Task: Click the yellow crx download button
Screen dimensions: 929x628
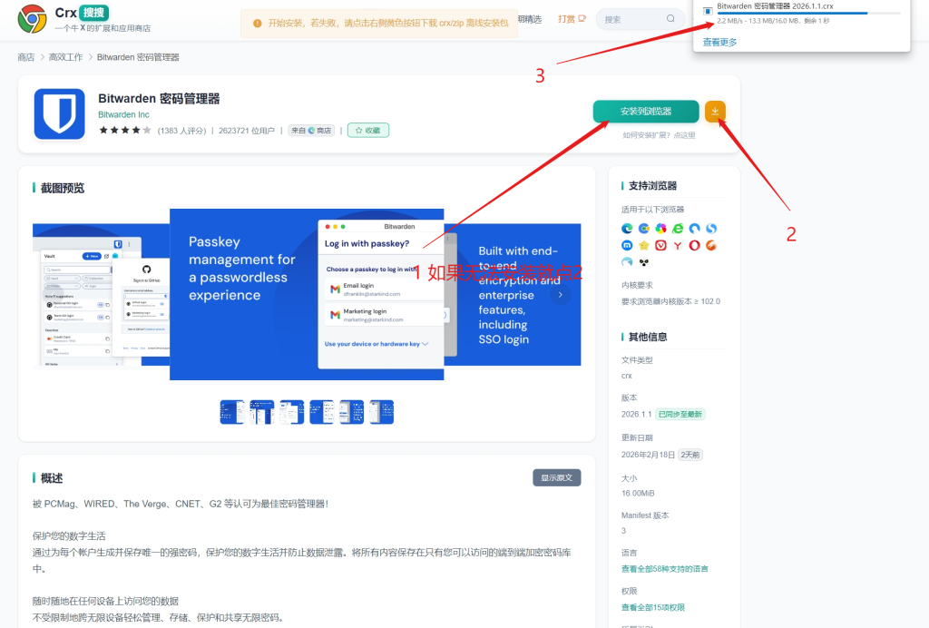Action: 715,112
